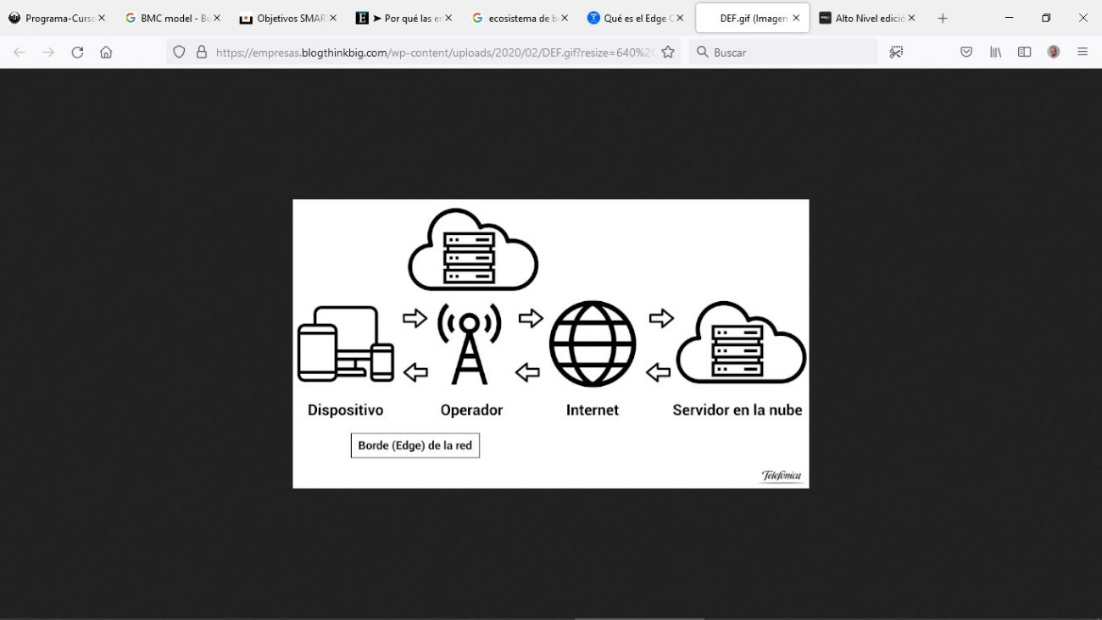Open a new browser tab
Image resolution: width=1102 pixels, height=620 pixels.
943,18
